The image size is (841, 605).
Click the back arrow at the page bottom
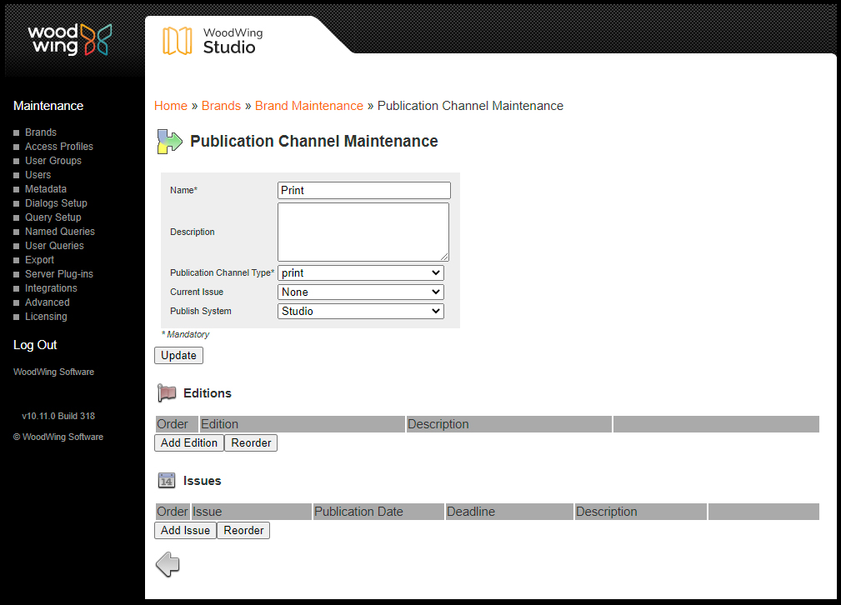click(x=167, y=564)
